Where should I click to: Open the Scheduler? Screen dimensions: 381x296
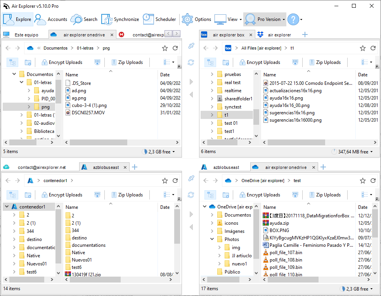pos(159,19)
